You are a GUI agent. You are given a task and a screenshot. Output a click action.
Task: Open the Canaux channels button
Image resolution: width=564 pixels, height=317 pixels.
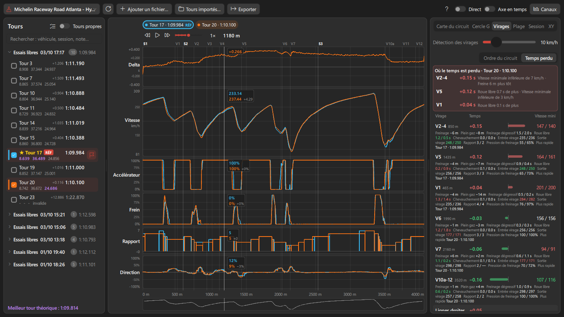click(x=545, y=9)
